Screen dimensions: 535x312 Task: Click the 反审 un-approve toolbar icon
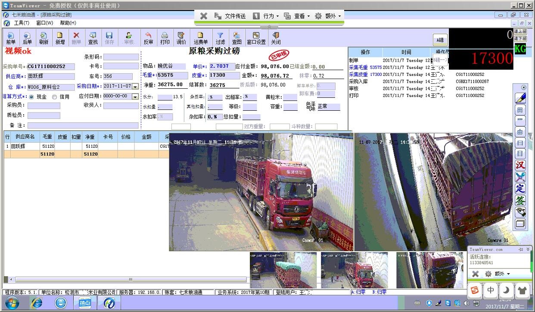pos(148,38)
